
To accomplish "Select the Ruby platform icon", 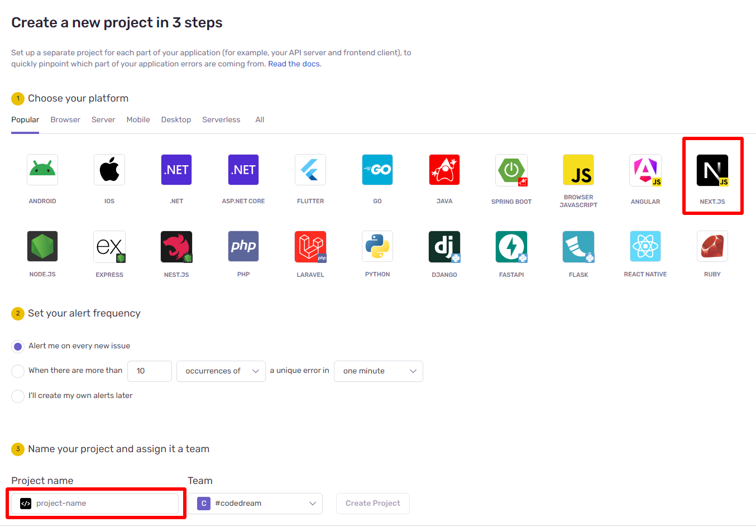I will (712, 246).
